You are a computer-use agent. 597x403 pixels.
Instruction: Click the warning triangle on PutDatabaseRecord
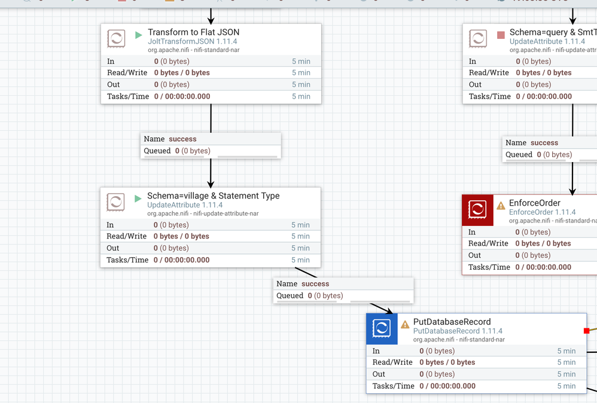(x=405, y=325)
